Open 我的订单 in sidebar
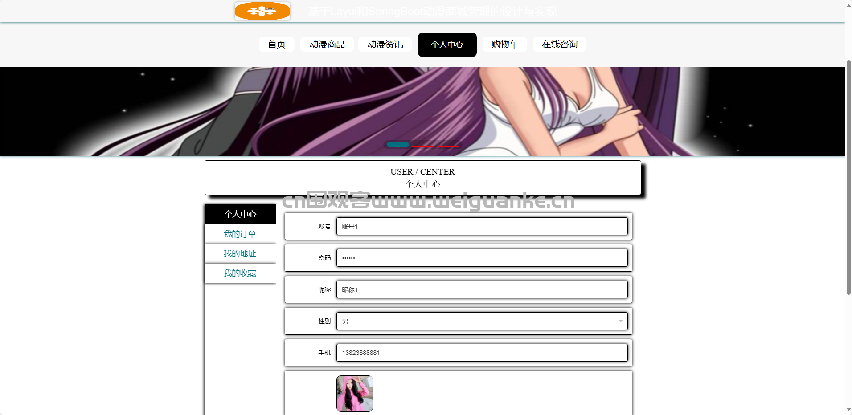Viewport: 852px width, 415px height. [x=240, y=234]
